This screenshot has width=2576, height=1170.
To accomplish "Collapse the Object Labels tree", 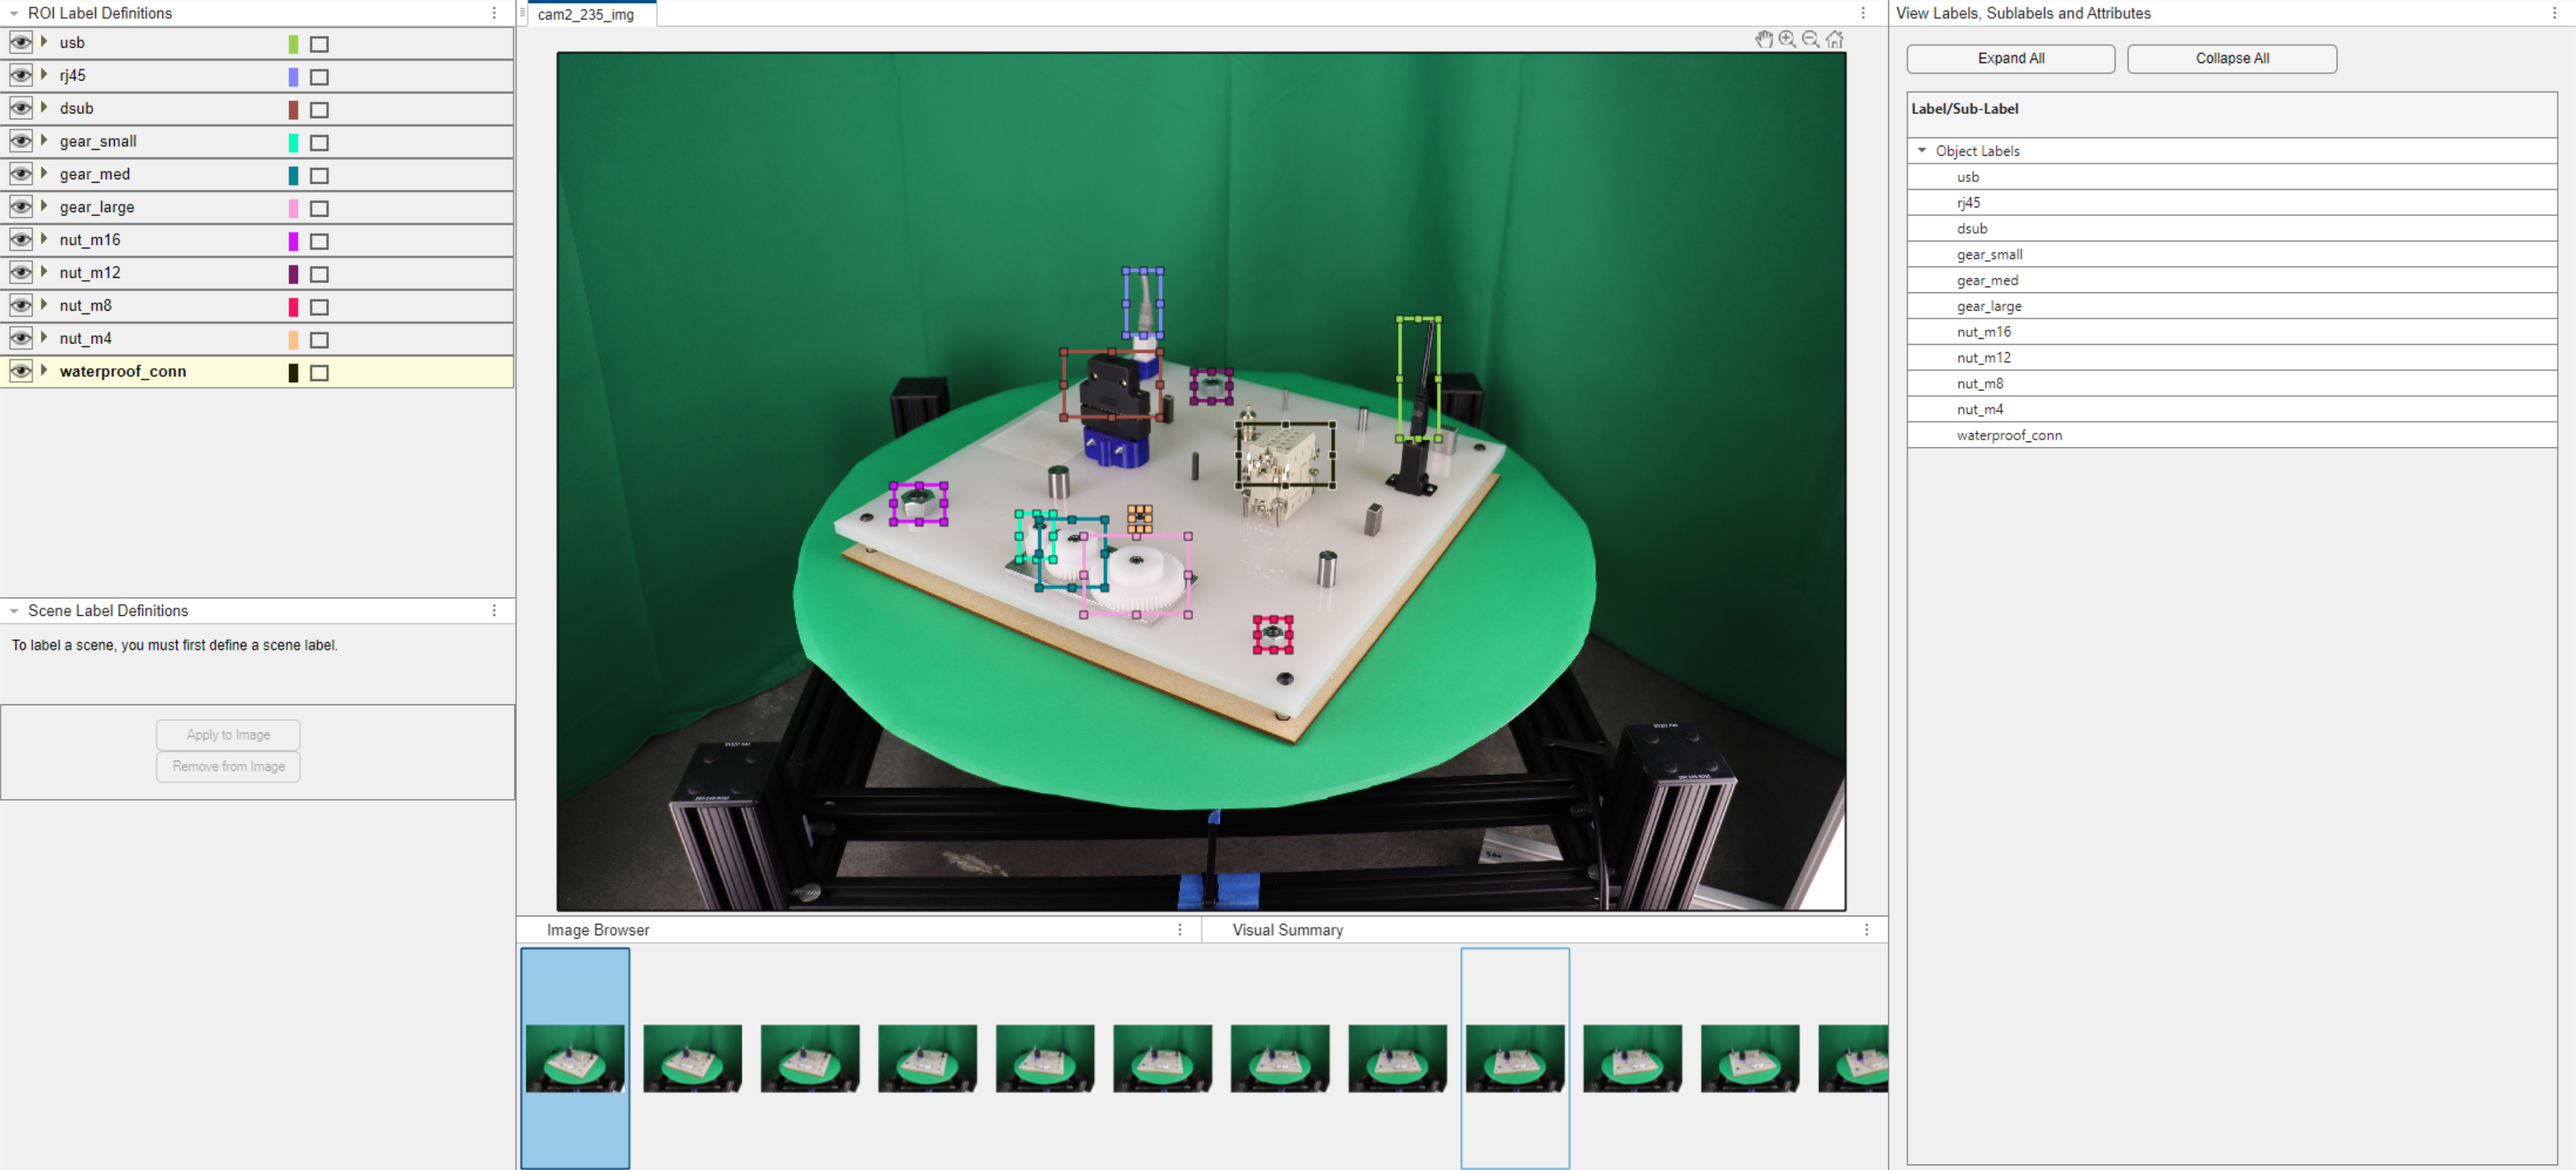I will (1921, 150).
